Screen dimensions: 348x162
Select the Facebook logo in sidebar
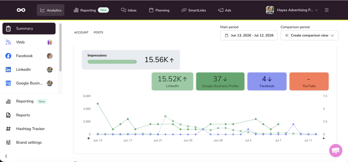[8, 56]
